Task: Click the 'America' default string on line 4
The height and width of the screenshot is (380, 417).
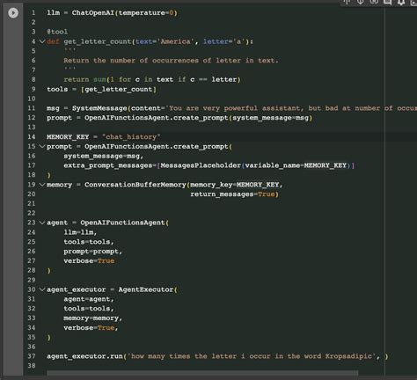Action: click(x=175, y=41)
